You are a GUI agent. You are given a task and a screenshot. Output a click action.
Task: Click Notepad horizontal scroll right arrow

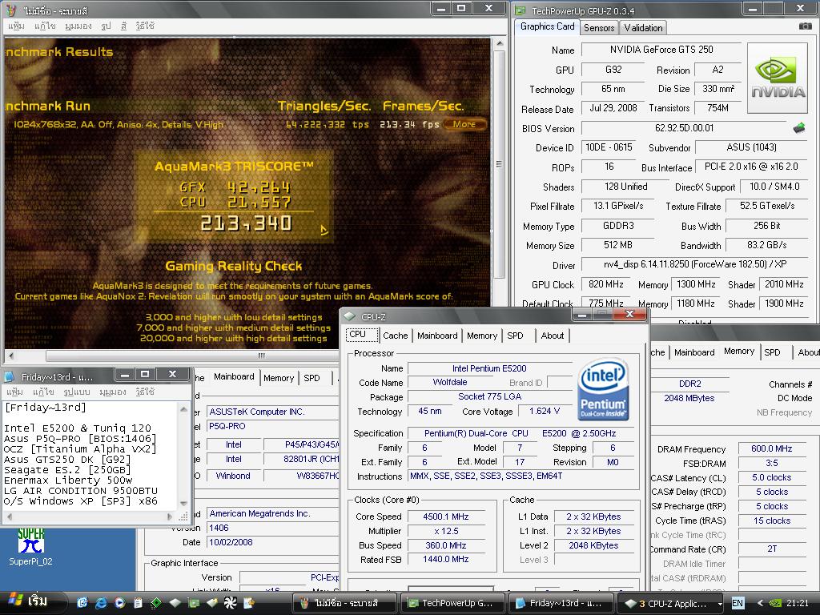coord(170,517)
